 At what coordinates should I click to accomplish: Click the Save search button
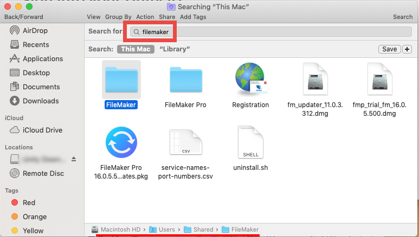389,49
